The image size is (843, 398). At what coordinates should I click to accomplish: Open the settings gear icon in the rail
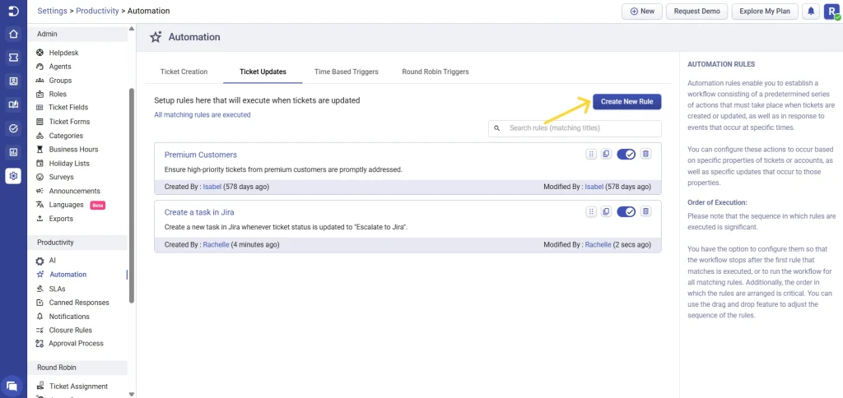(x=13, y=176)
